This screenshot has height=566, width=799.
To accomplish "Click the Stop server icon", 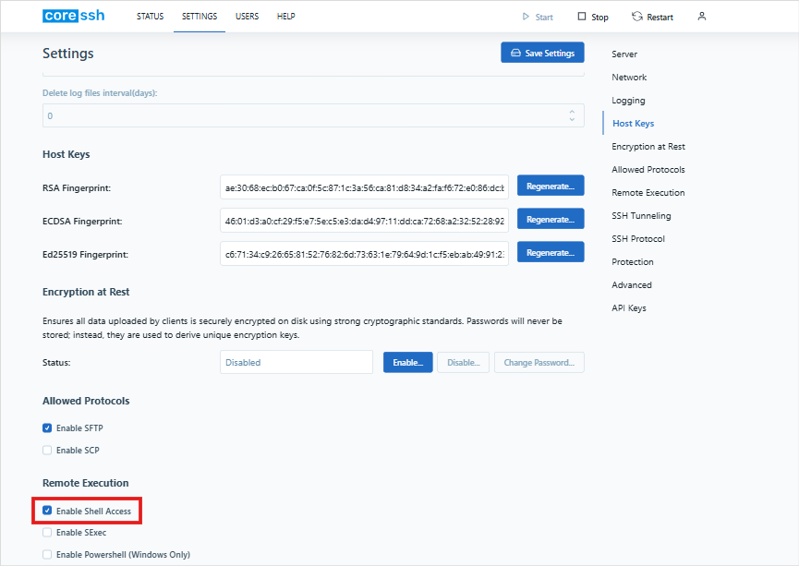I will pos(579,16).
